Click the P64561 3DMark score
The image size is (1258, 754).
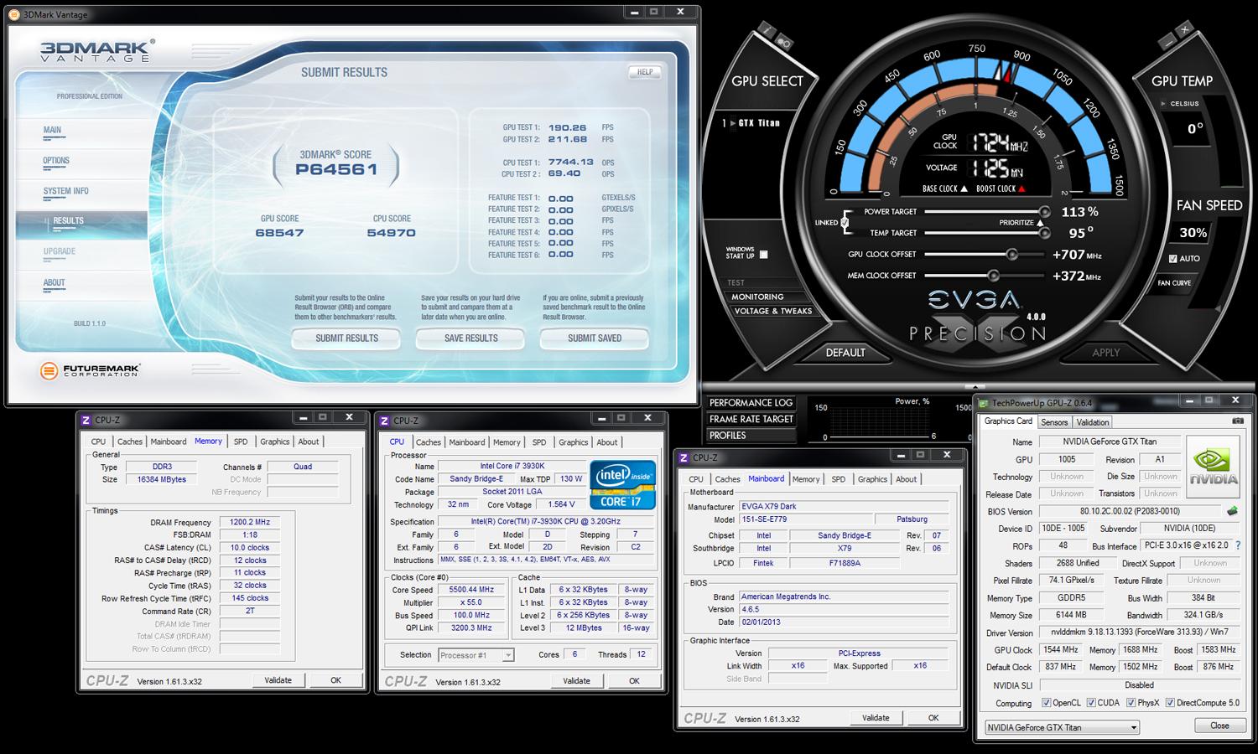point(336,169)
